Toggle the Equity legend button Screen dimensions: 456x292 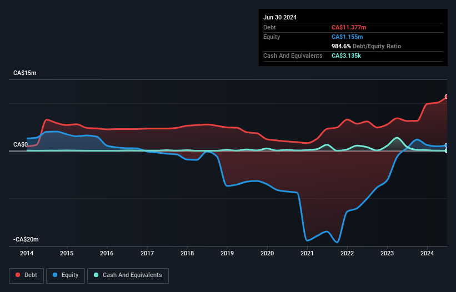66,275
